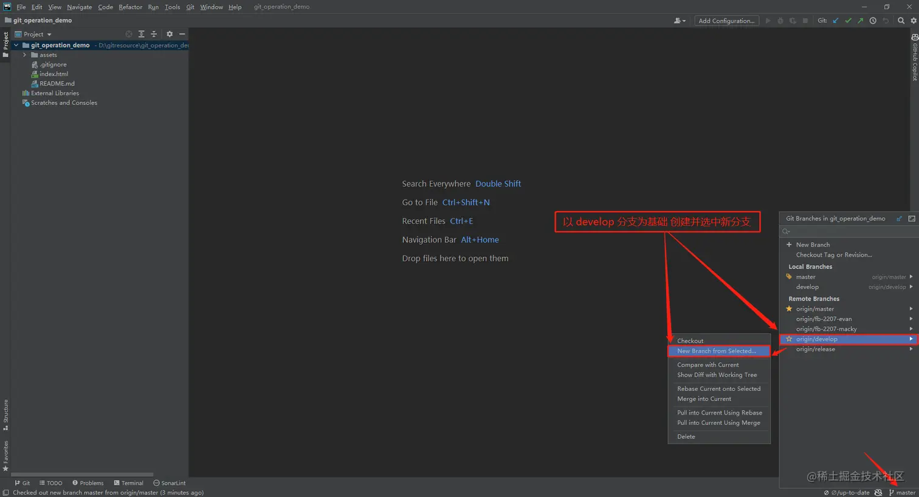Viewport: 919px width, 497px height.
Task: Click the master branch status bar widget
Action: coord(902,492)
